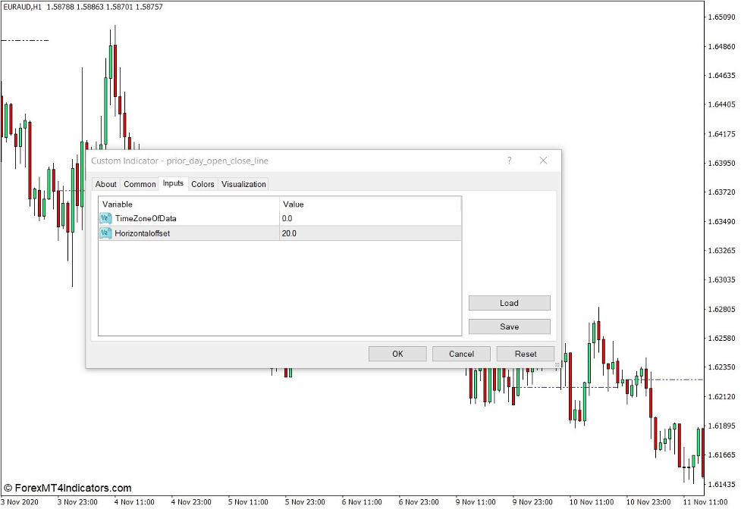Switch to the Visualization tab
Viewport: 741px width, 509px height.
click(243, 184)
